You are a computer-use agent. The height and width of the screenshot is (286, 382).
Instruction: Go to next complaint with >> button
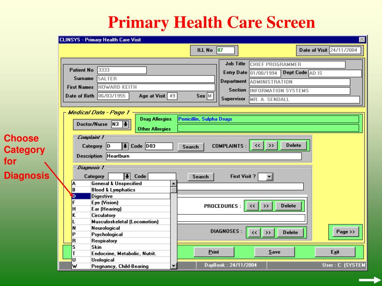click(271, 146)
